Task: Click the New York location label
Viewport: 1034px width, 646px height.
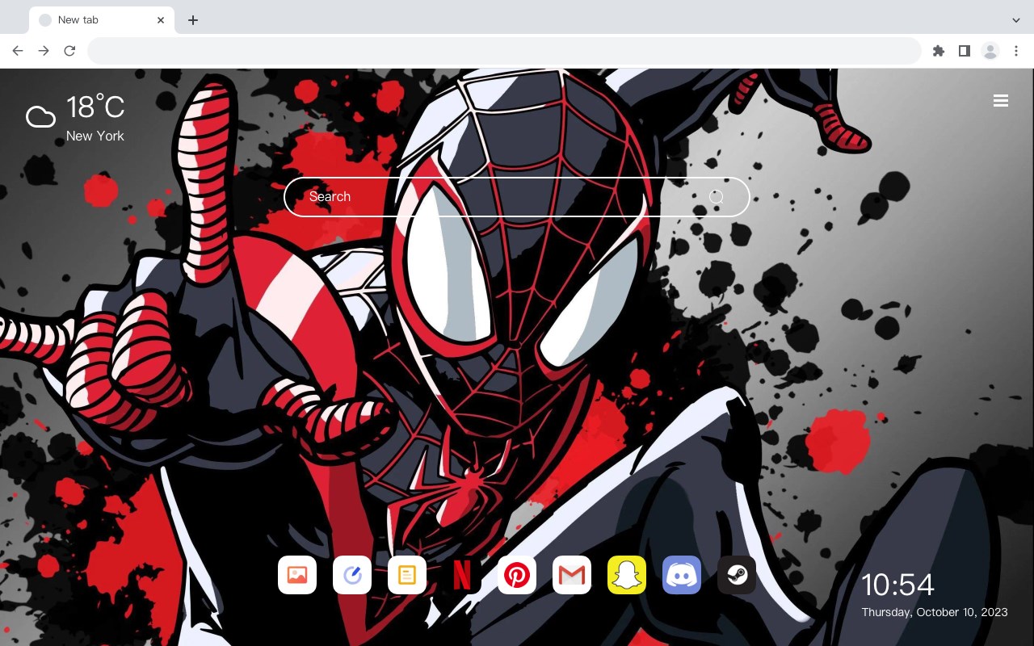Action: (x=95, y=136)
